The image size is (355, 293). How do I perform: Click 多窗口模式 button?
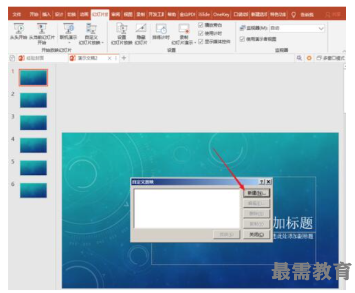(x=331, y=58)
